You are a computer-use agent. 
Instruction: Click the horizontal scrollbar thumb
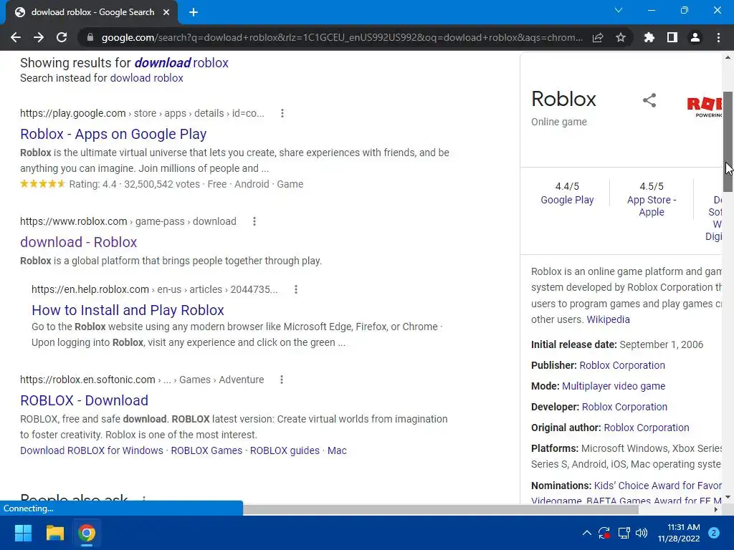441,509
